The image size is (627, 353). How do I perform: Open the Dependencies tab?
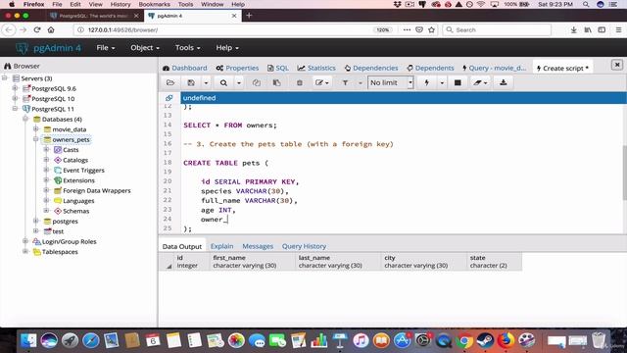point(371,68)
